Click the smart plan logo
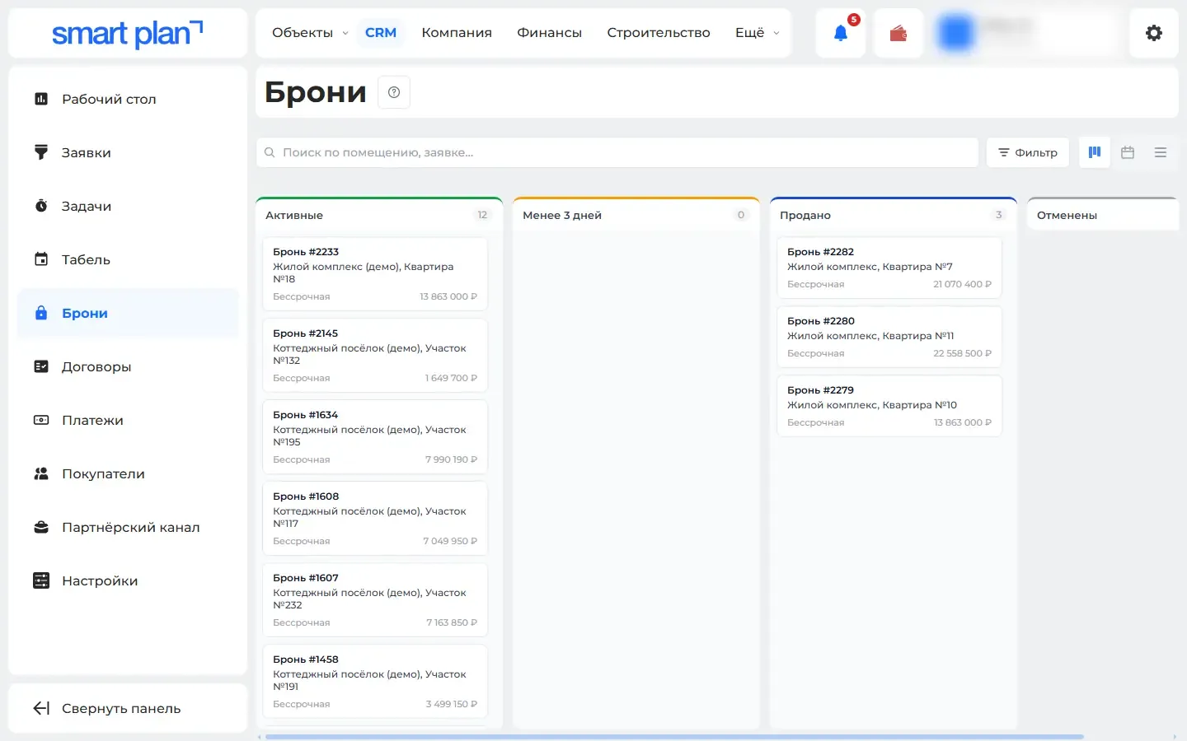This screenshot has height=741, width=1187. pos(128,33)
